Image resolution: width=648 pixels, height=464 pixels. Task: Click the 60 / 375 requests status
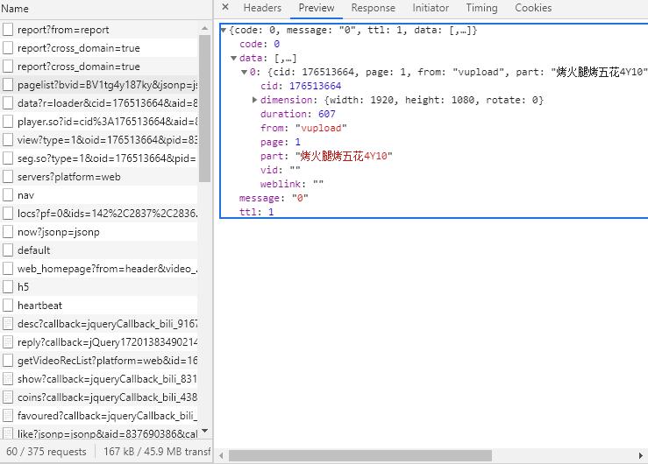(x=46, y=452)
